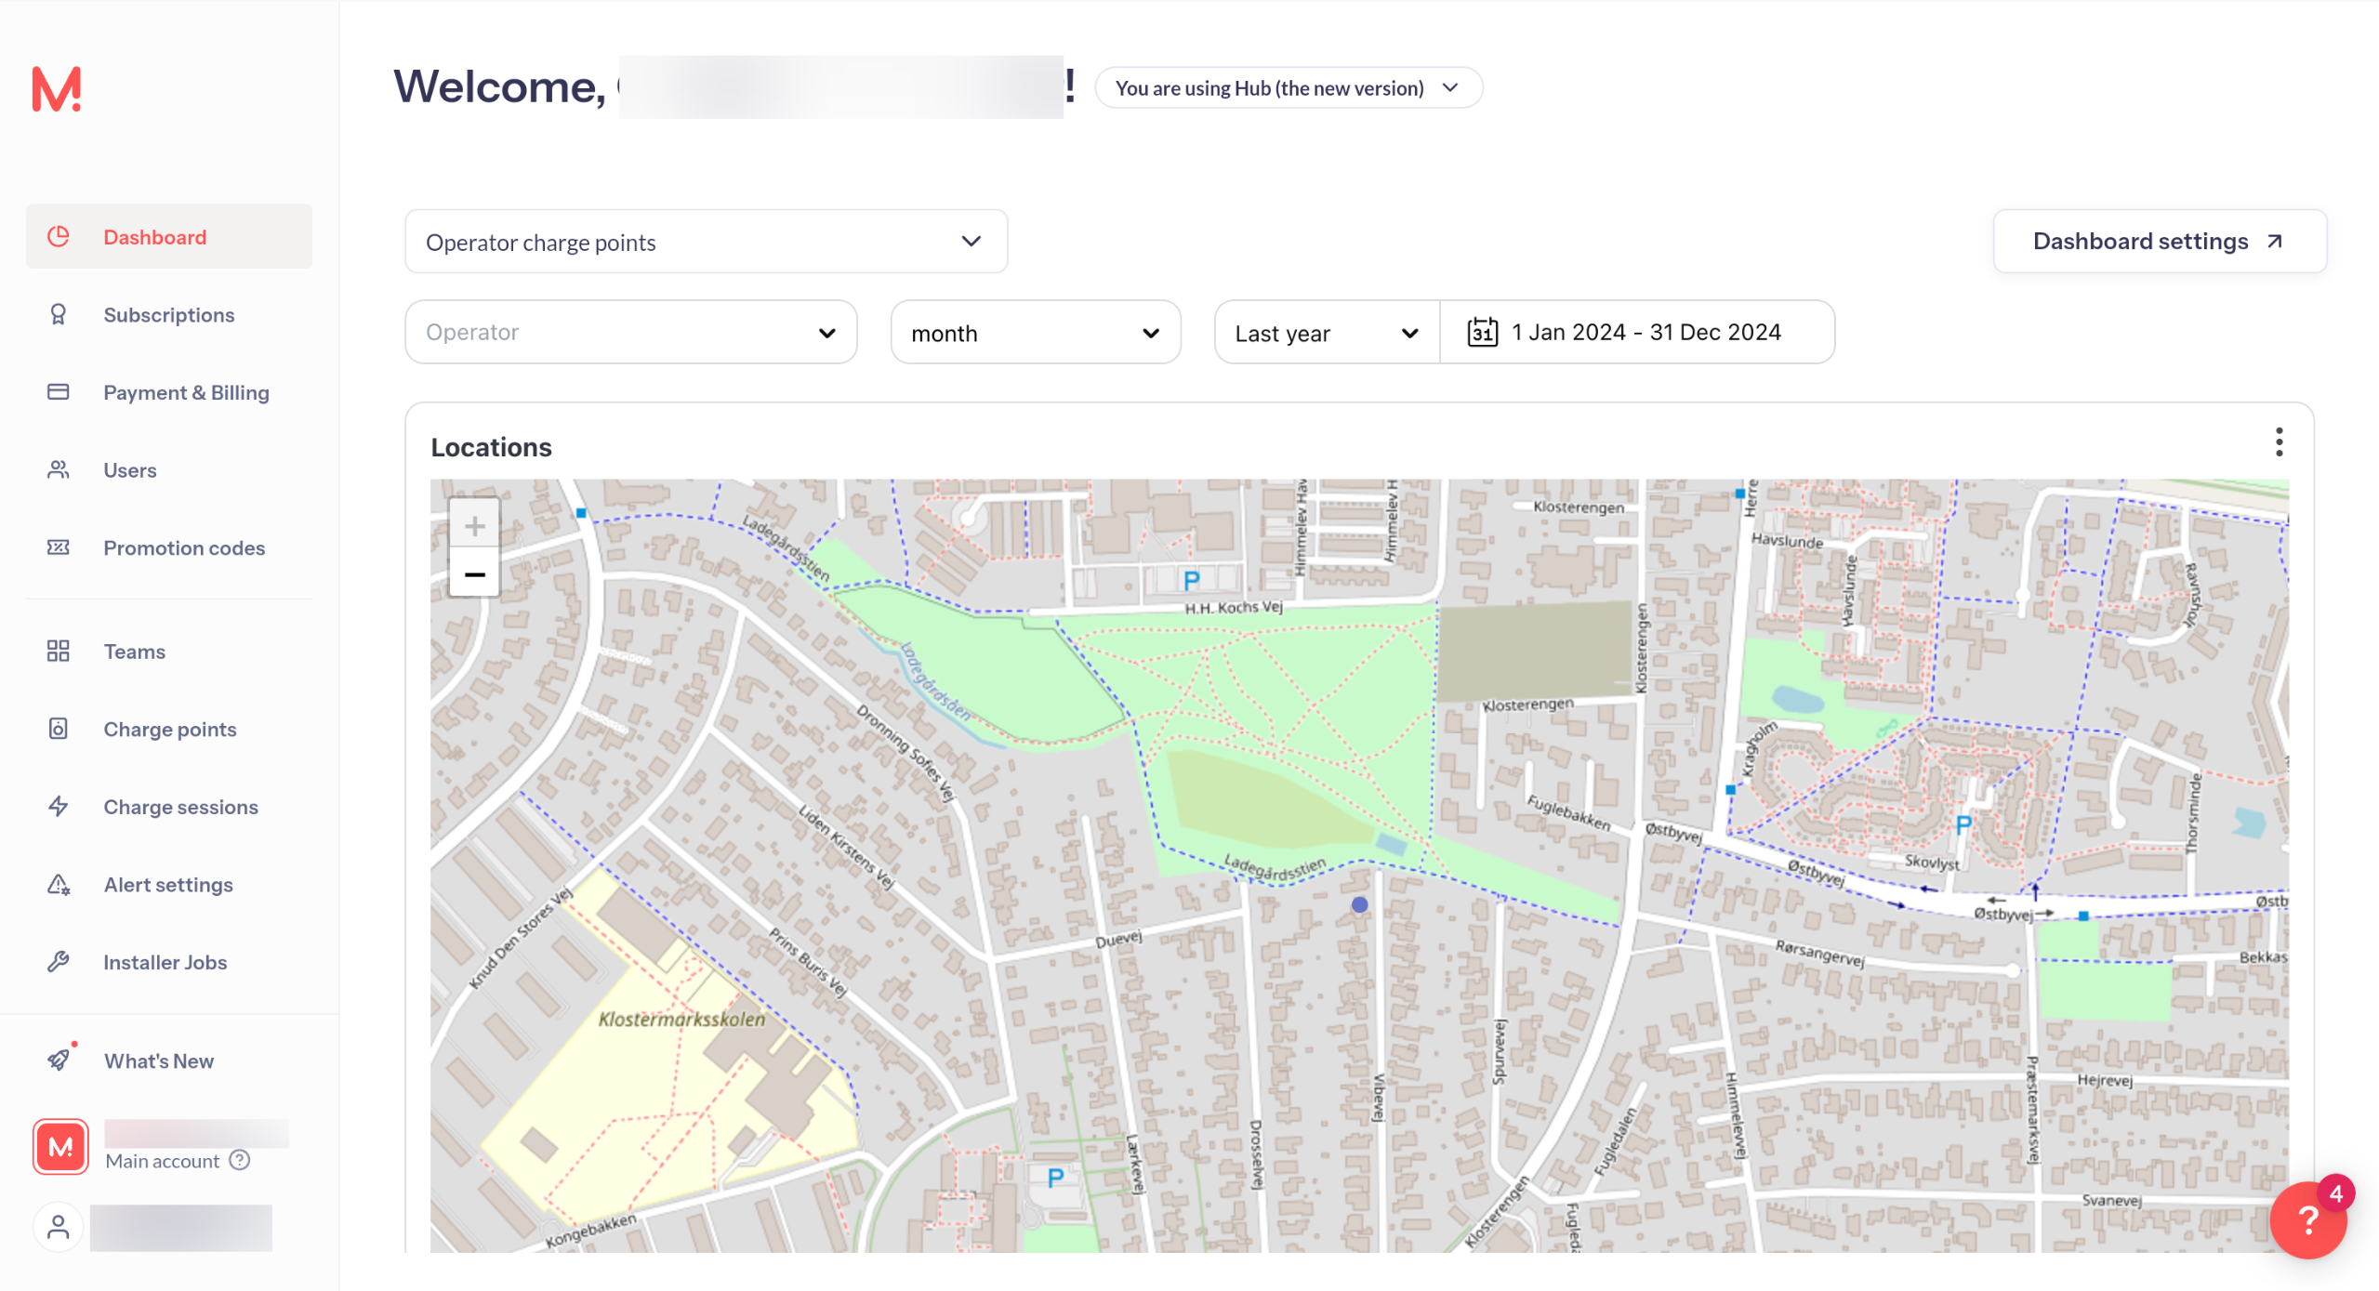The width and height of the screenshot is (2379, 1291).
Task: Click the calendar date range icon
Action: (1482, 332)
